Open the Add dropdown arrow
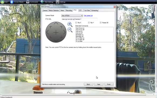Screen dimensions: 157x98 click(8, 2)
